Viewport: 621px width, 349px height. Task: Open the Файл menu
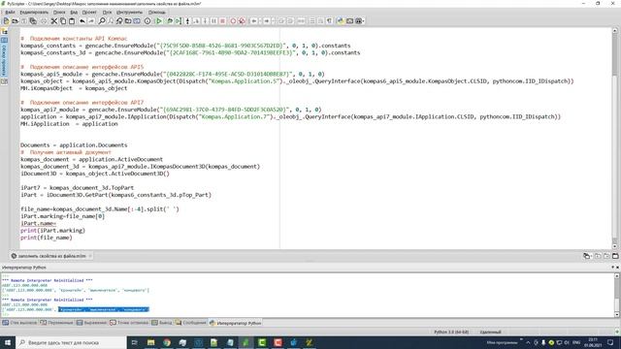(10, 13)
